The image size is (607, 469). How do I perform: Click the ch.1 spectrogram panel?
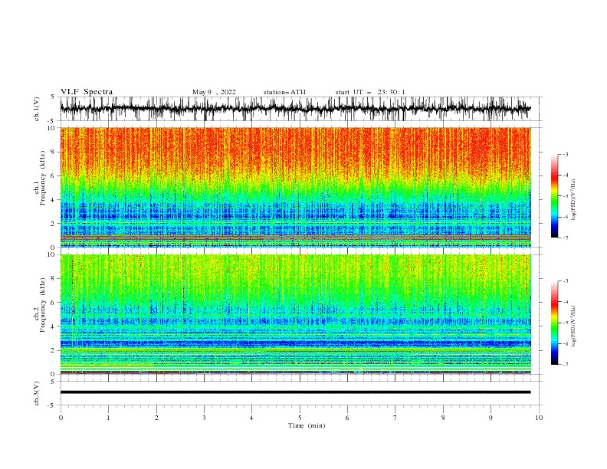coord(296,187)
